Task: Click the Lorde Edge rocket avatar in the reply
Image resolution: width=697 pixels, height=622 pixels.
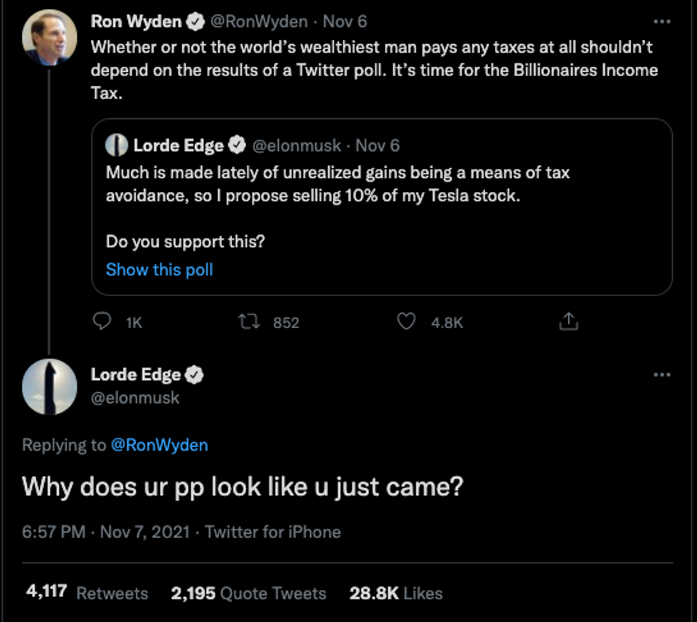Action: point(49,386)
